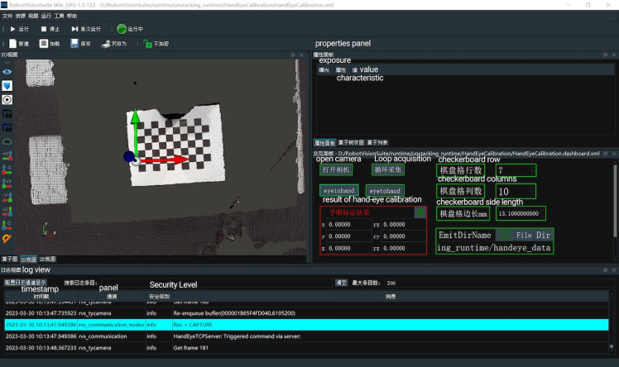Click the eyetohand calibration button
The height and width of the screenshot is (367, 619).
(x=383, y=190)
